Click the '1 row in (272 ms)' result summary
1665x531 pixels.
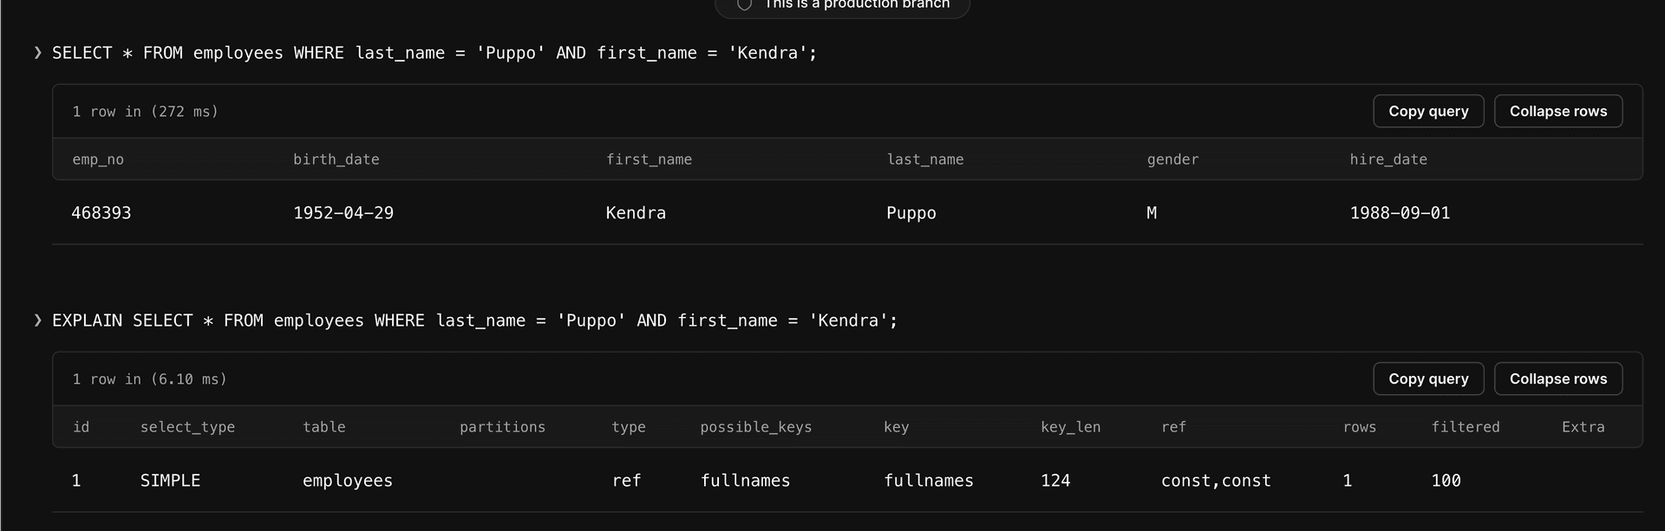pos(146,111)
